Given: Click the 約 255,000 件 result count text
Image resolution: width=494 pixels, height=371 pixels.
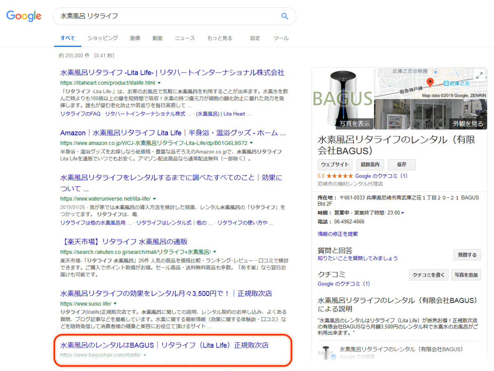Looking at the screenshot, I should coord(87,55).
